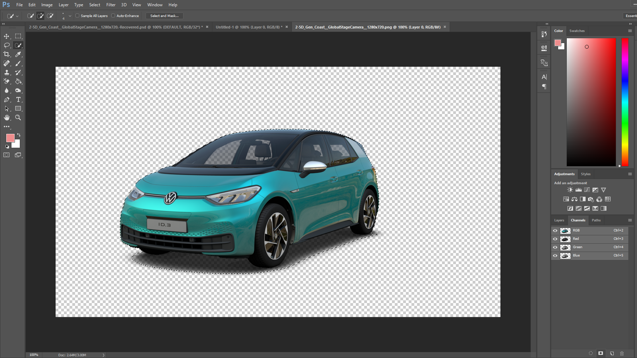Open the status bar info arrow
637x358 pixels.
coord(103,355)
